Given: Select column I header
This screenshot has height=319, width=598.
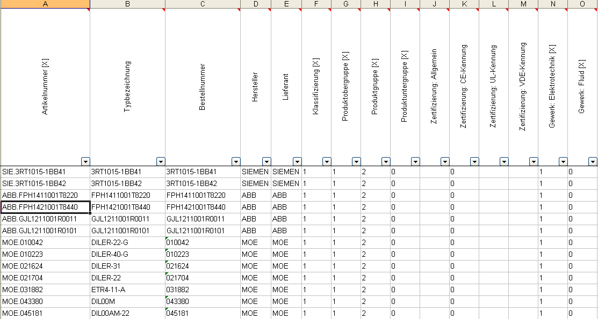Looking at the screenshot, I should (x=405, y=4).
